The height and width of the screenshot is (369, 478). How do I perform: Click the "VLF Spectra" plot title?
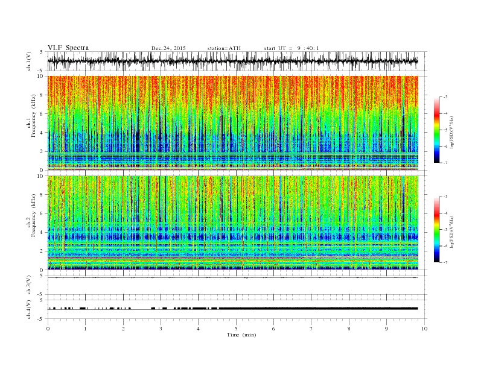[68, 48]
